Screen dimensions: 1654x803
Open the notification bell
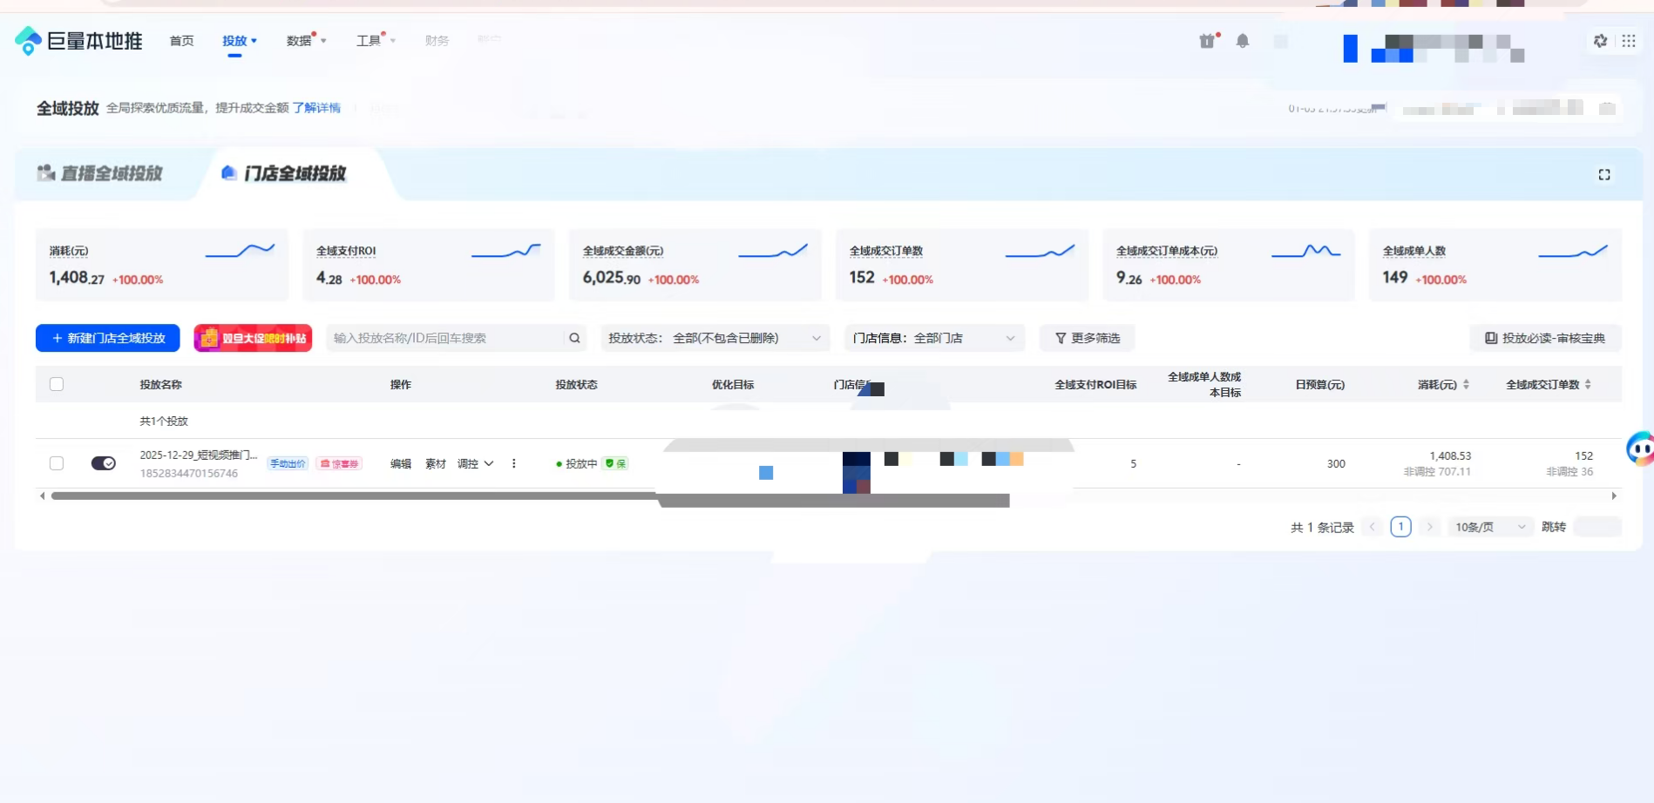(1243, 41)
